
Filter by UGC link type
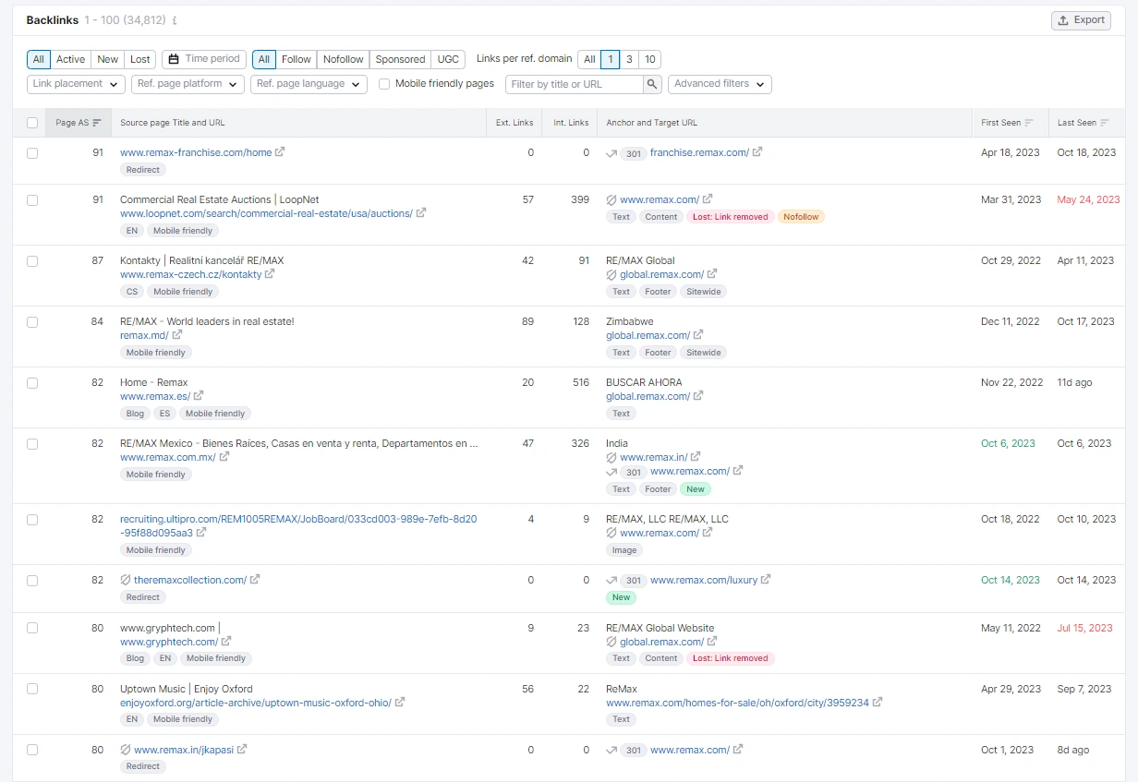448,59
